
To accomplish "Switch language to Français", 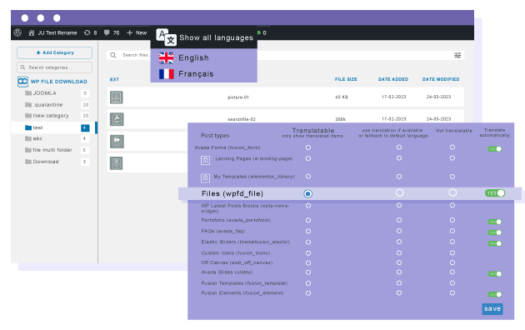I will (186, 74).
